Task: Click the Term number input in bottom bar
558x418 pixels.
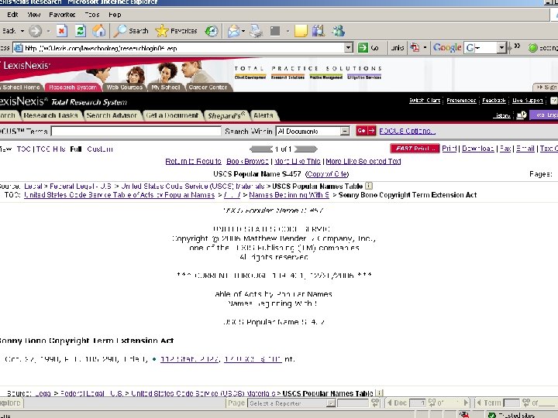Action: (x=512, y=403)
